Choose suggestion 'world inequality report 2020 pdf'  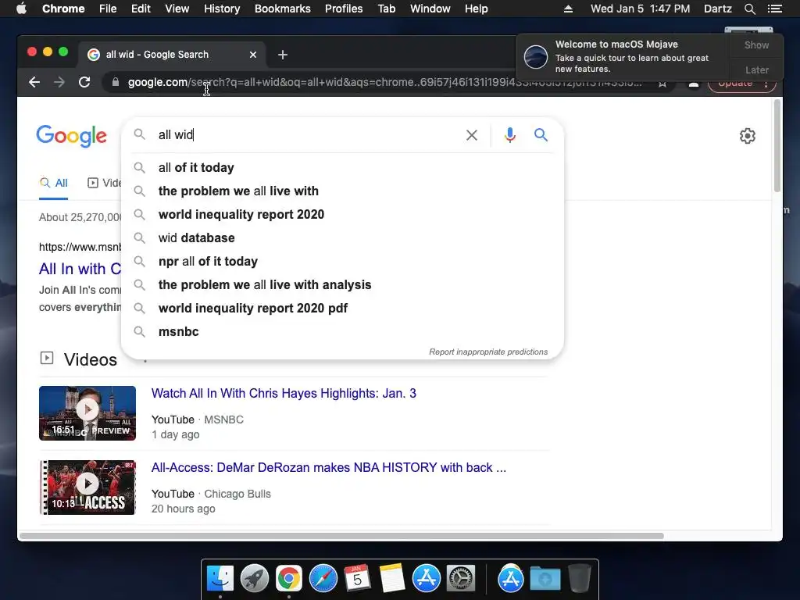click(x=342, y=309)
